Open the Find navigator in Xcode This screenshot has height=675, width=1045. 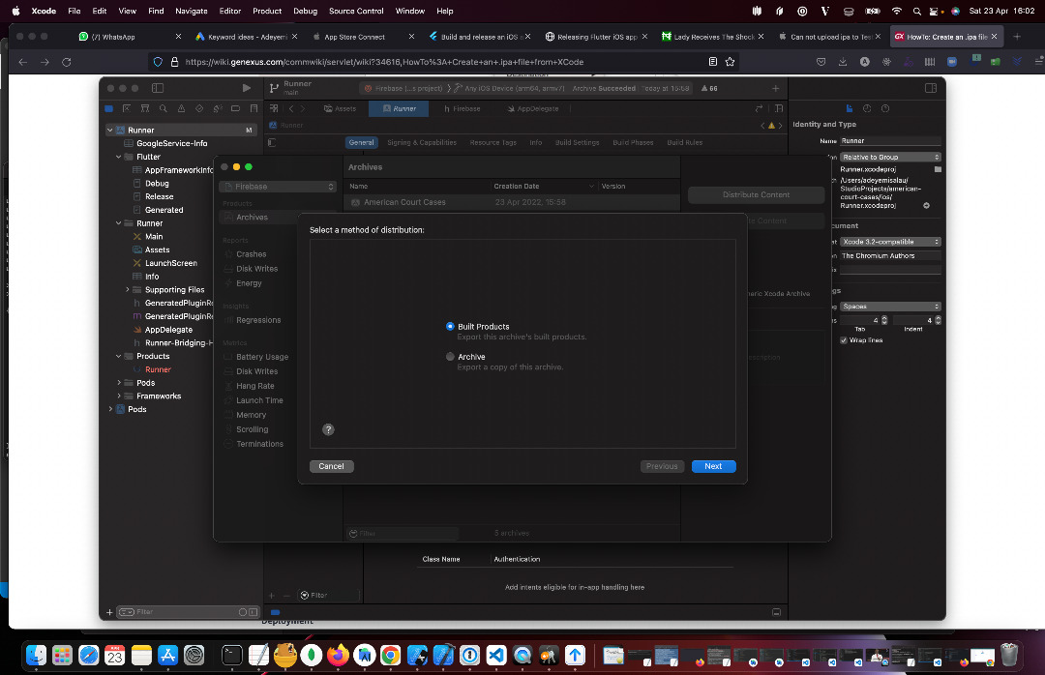click(x=164, y=108)
